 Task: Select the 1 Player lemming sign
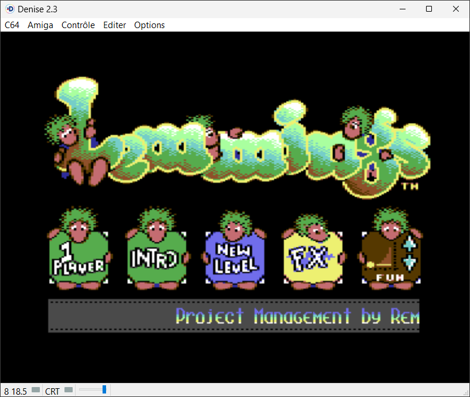coord(80,248)
